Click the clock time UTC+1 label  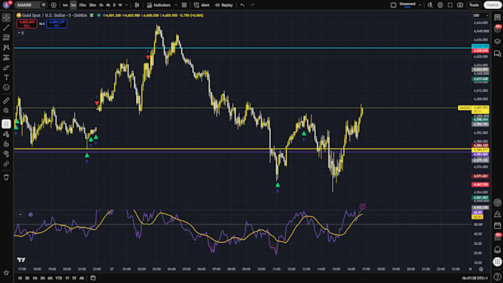click(x=474, y=278)
